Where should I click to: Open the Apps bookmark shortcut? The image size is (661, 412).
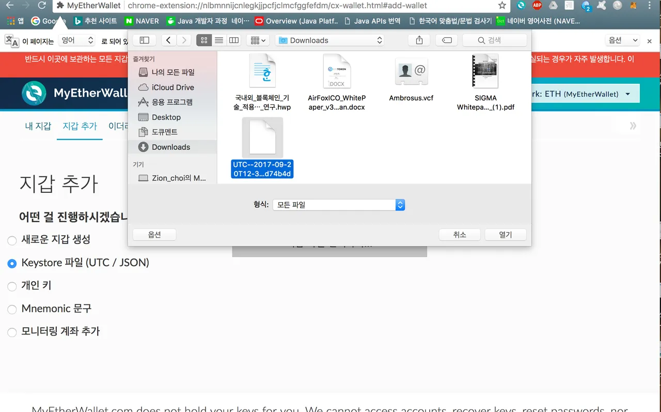(x=15, y=21)
